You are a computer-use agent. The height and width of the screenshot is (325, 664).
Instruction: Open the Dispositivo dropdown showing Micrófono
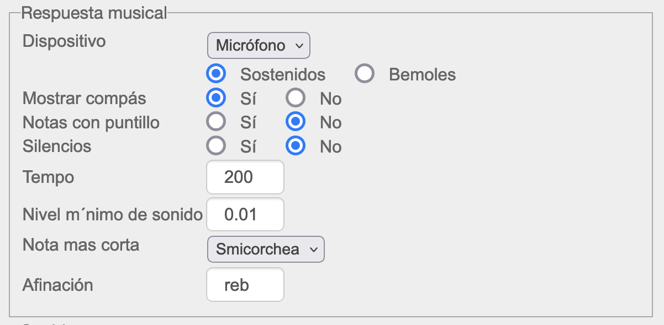[x=259, y=46]
